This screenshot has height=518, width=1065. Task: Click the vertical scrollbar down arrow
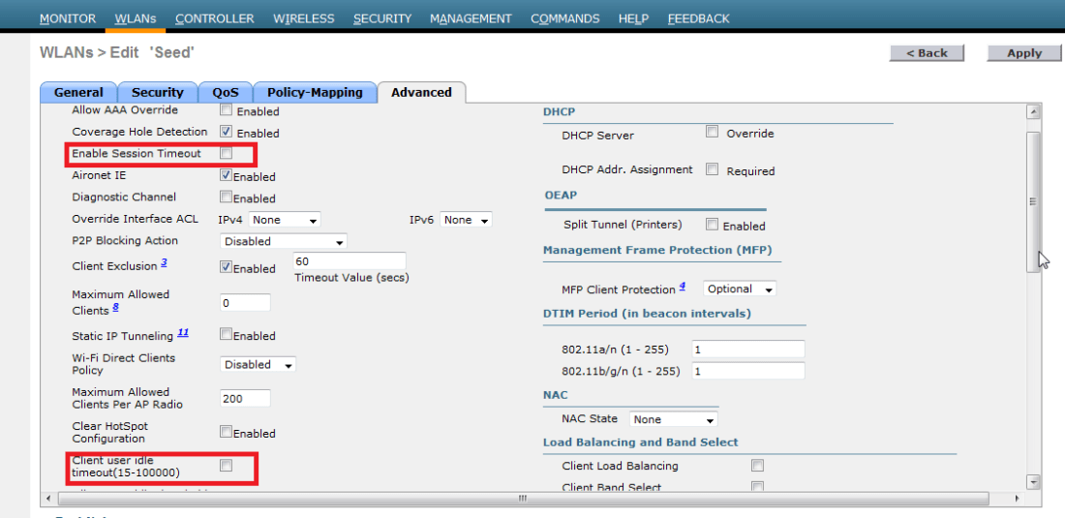(x=1033, y=481)
